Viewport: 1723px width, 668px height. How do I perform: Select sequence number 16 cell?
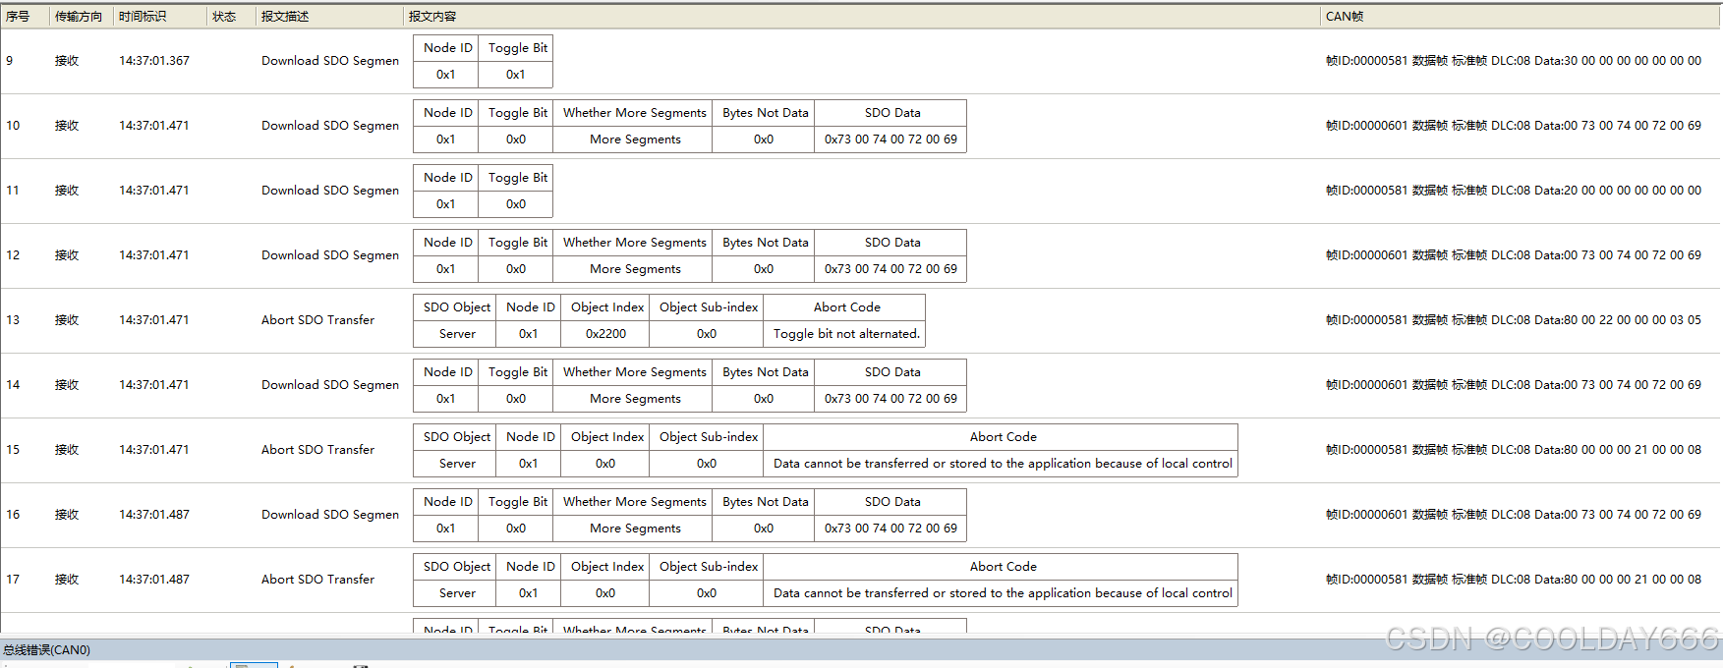pyautogui.click(x=13, y=515)
